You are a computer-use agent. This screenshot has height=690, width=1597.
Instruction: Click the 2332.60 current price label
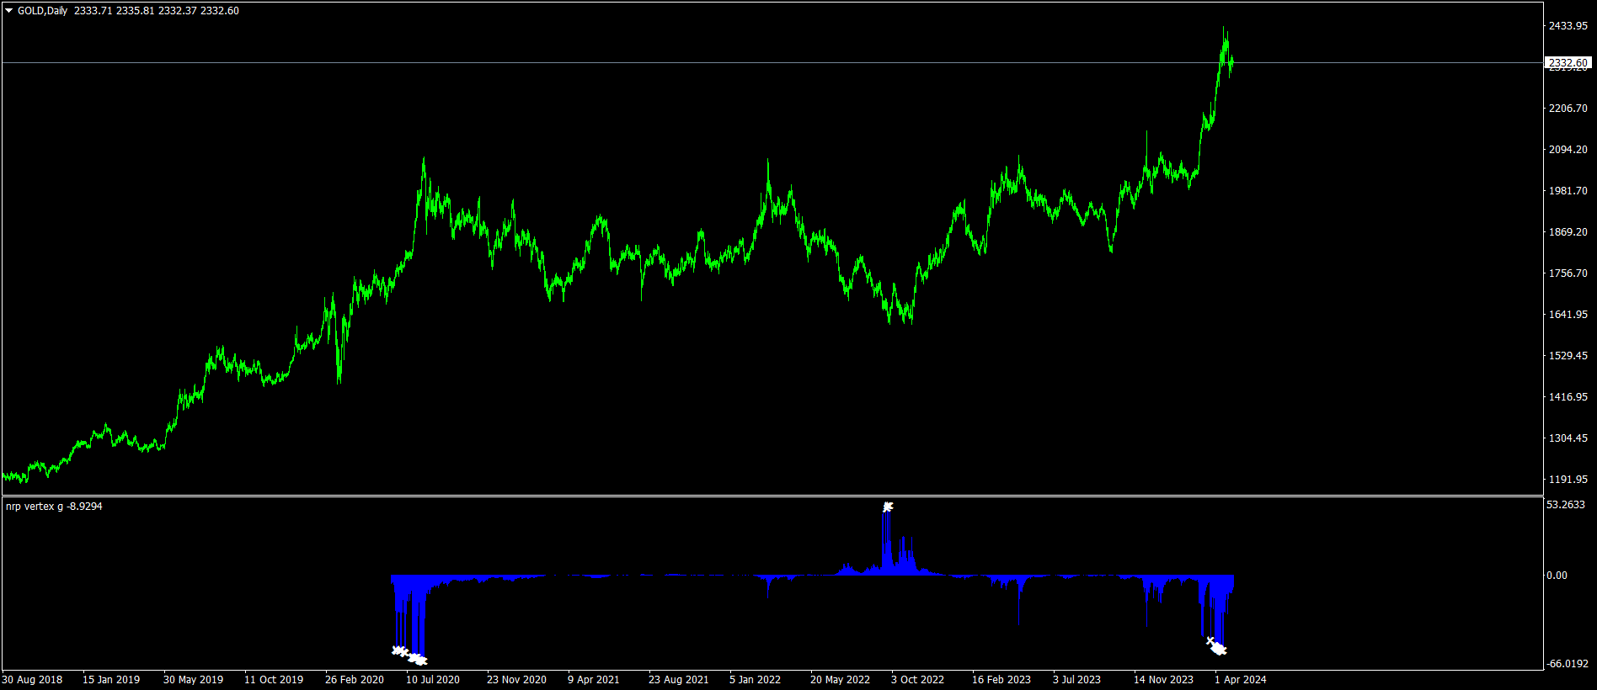pyautogui.click(x=1568, y=63)
